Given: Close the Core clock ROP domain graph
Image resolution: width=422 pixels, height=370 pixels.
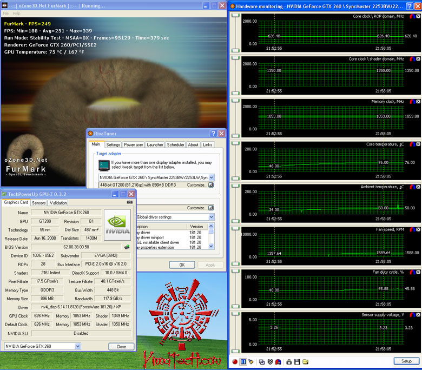Looking at the screenshot, I should (418, 16).
